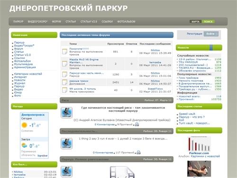Click folder icon beside 99 школа topic
237x178 pixels.
click(64, 90)
